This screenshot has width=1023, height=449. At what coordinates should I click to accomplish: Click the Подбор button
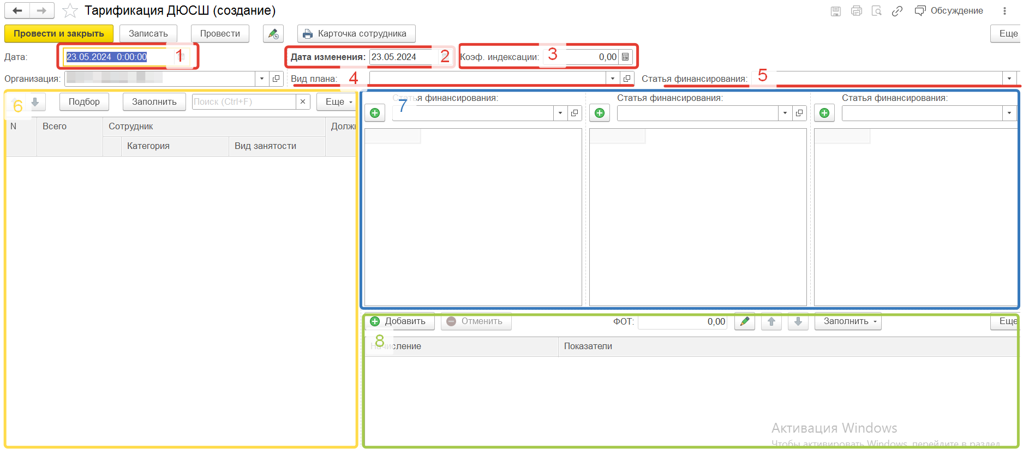pos(84,101)
